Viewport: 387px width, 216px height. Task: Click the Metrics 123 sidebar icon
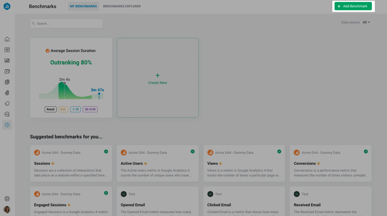pyautogui.click(x=7, y=50)
